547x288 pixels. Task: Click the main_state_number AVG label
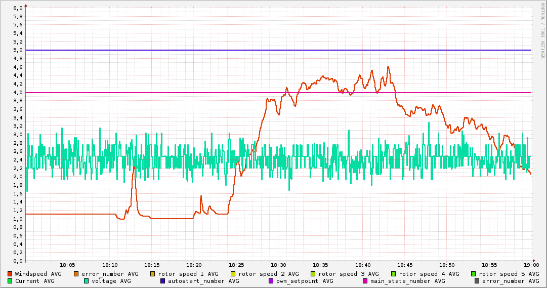point(408,281)
